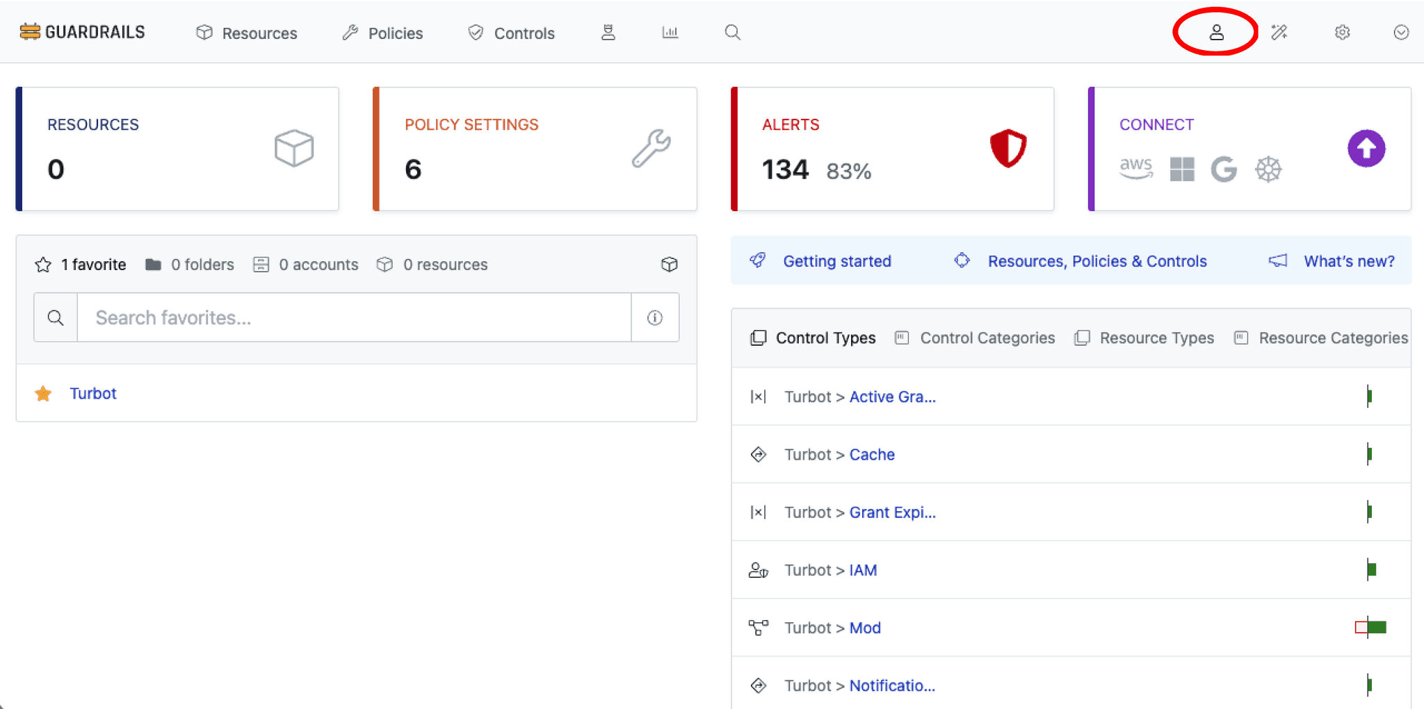The width and height of the screenshot is (1424, 709).
Task: Open the settings gear icon
Action: tap(1342, 33)
